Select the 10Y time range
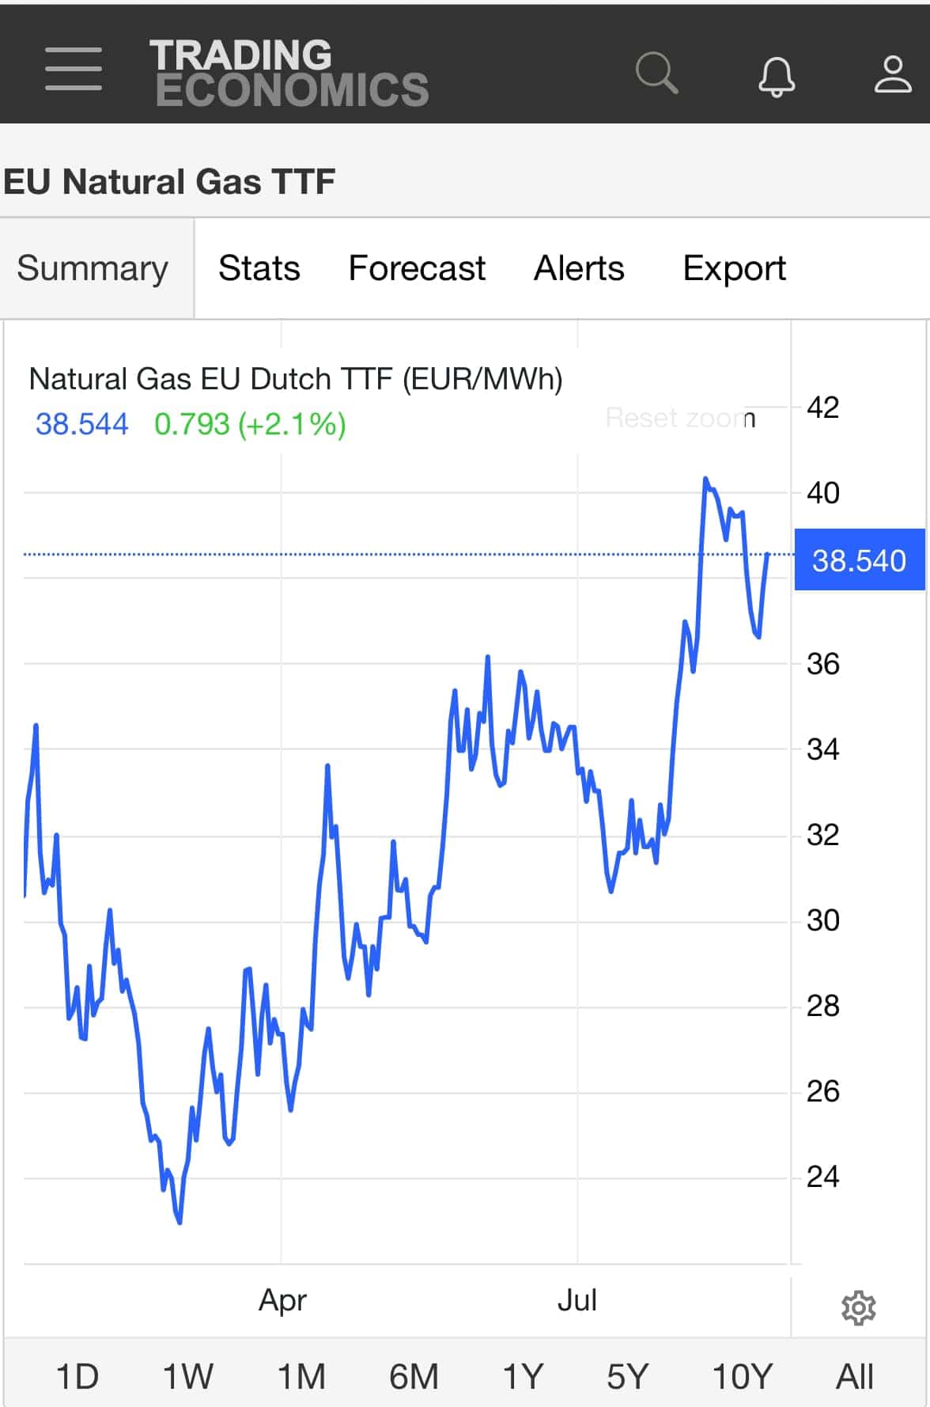Viewport: 930px width, 1407px height. 742,1376
